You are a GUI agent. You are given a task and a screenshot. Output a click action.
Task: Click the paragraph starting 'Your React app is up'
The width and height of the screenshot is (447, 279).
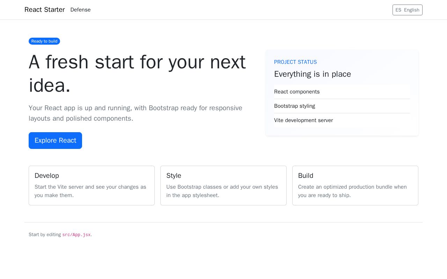pos(135,113)
